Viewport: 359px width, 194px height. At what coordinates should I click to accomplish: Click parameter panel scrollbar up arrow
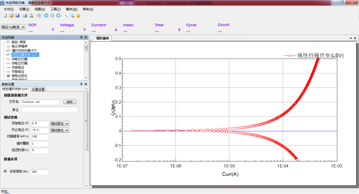[x=87, y=89]
